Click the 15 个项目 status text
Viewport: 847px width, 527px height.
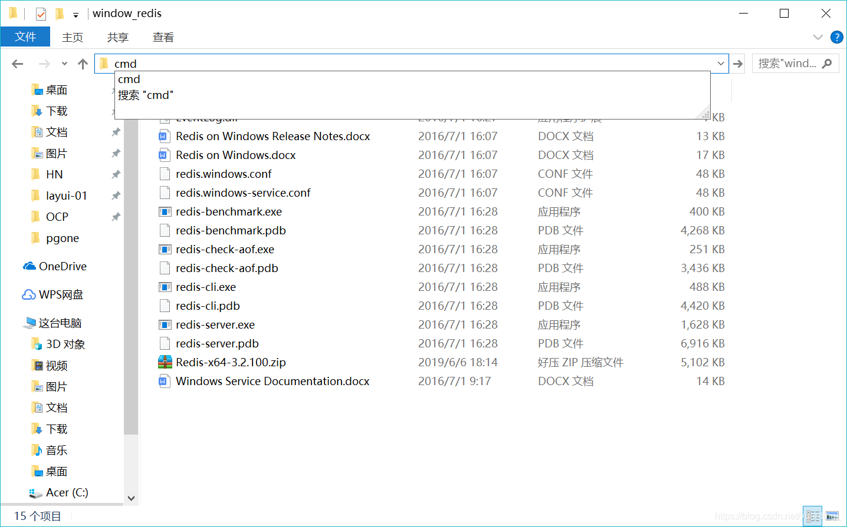click(x=38, y=516)
